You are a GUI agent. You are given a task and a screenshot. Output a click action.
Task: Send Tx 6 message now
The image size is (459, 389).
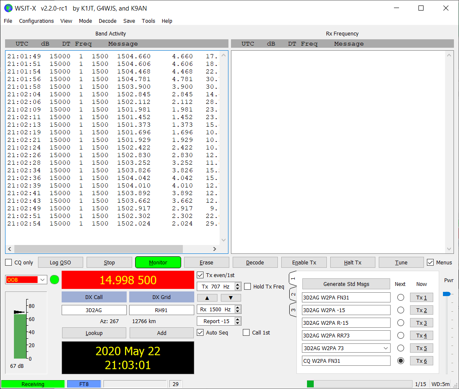[421, 361]
